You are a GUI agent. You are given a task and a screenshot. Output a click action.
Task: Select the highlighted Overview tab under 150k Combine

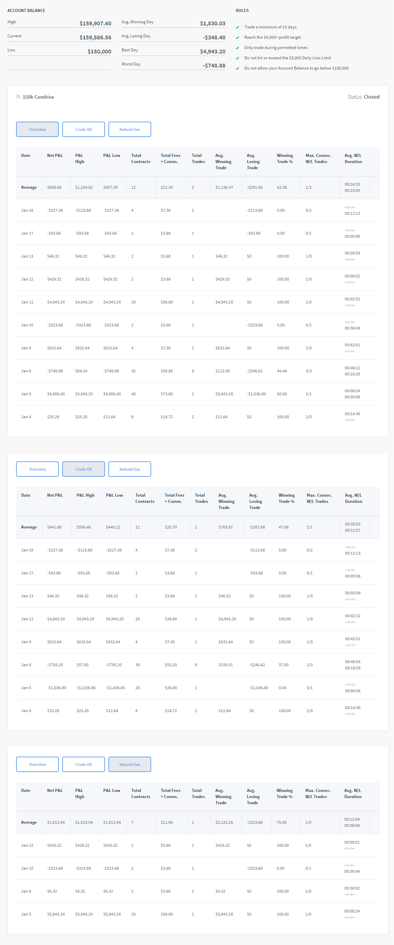(37, 129)
